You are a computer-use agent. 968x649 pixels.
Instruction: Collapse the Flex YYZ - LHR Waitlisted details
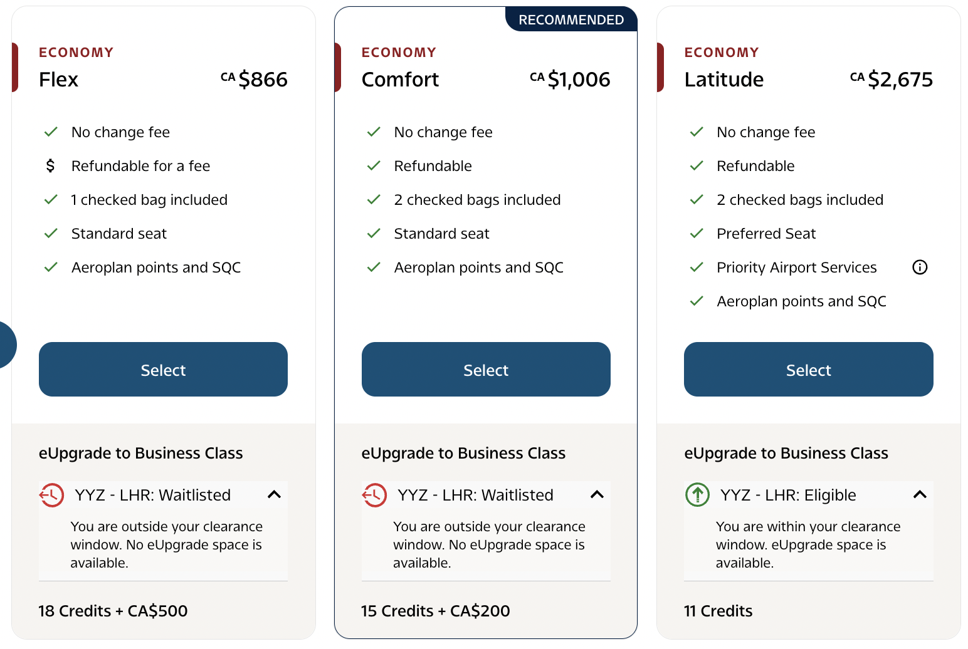pos(274,495)
